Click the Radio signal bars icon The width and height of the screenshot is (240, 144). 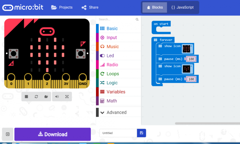[102, 65]
